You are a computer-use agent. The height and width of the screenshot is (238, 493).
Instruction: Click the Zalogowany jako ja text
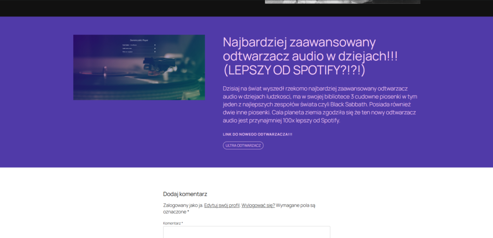[182, 205]
